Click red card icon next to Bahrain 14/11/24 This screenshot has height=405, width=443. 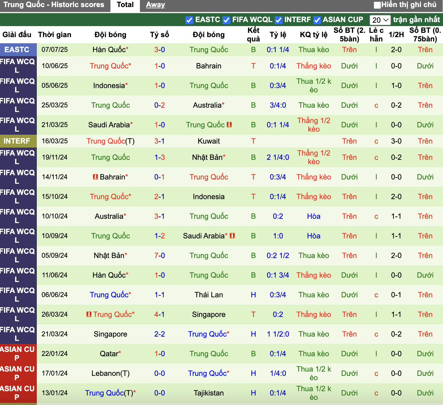point(95,177)
